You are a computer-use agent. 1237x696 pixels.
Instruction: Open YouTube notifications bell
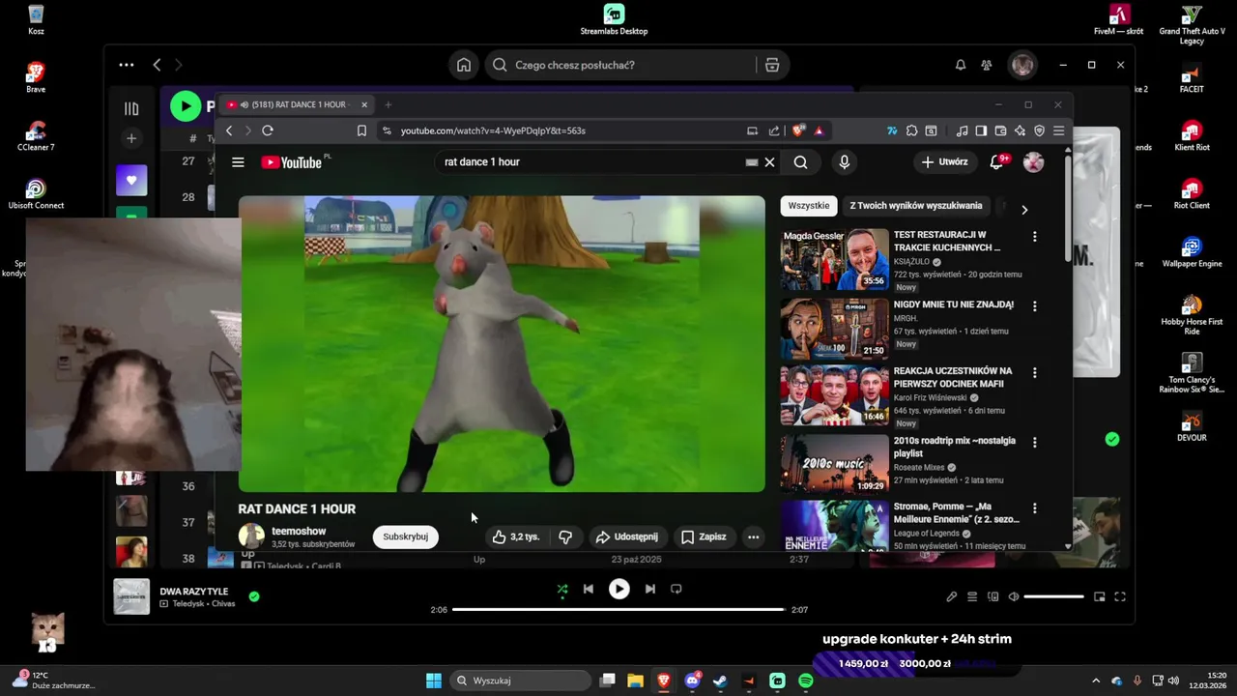996,161
